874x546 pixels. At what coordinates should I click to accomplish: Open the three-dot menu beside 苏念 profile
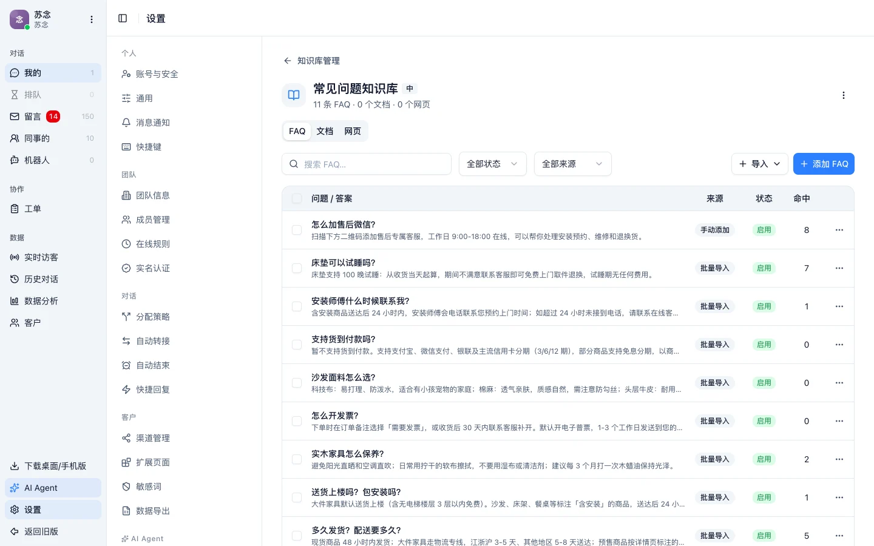coord(92,19)
